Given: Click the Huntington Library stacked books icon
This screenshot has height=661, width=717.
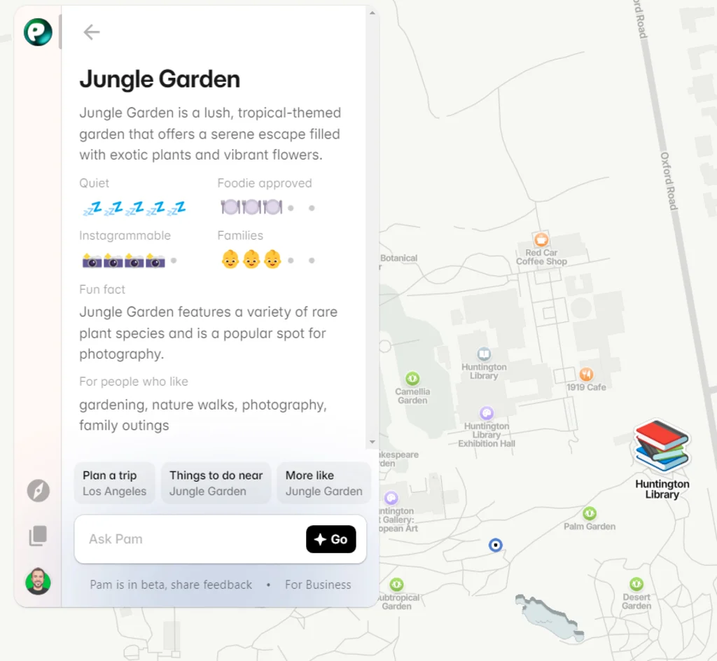Looking at the screenshot, I should pyautogui.click(x=662, y=446).
